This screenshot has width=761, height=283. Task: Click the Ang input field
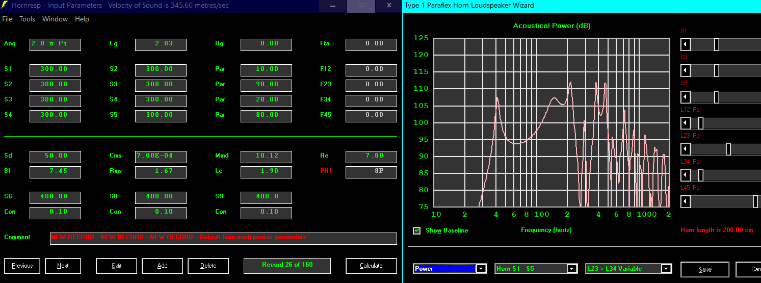(x=55, y=44)
